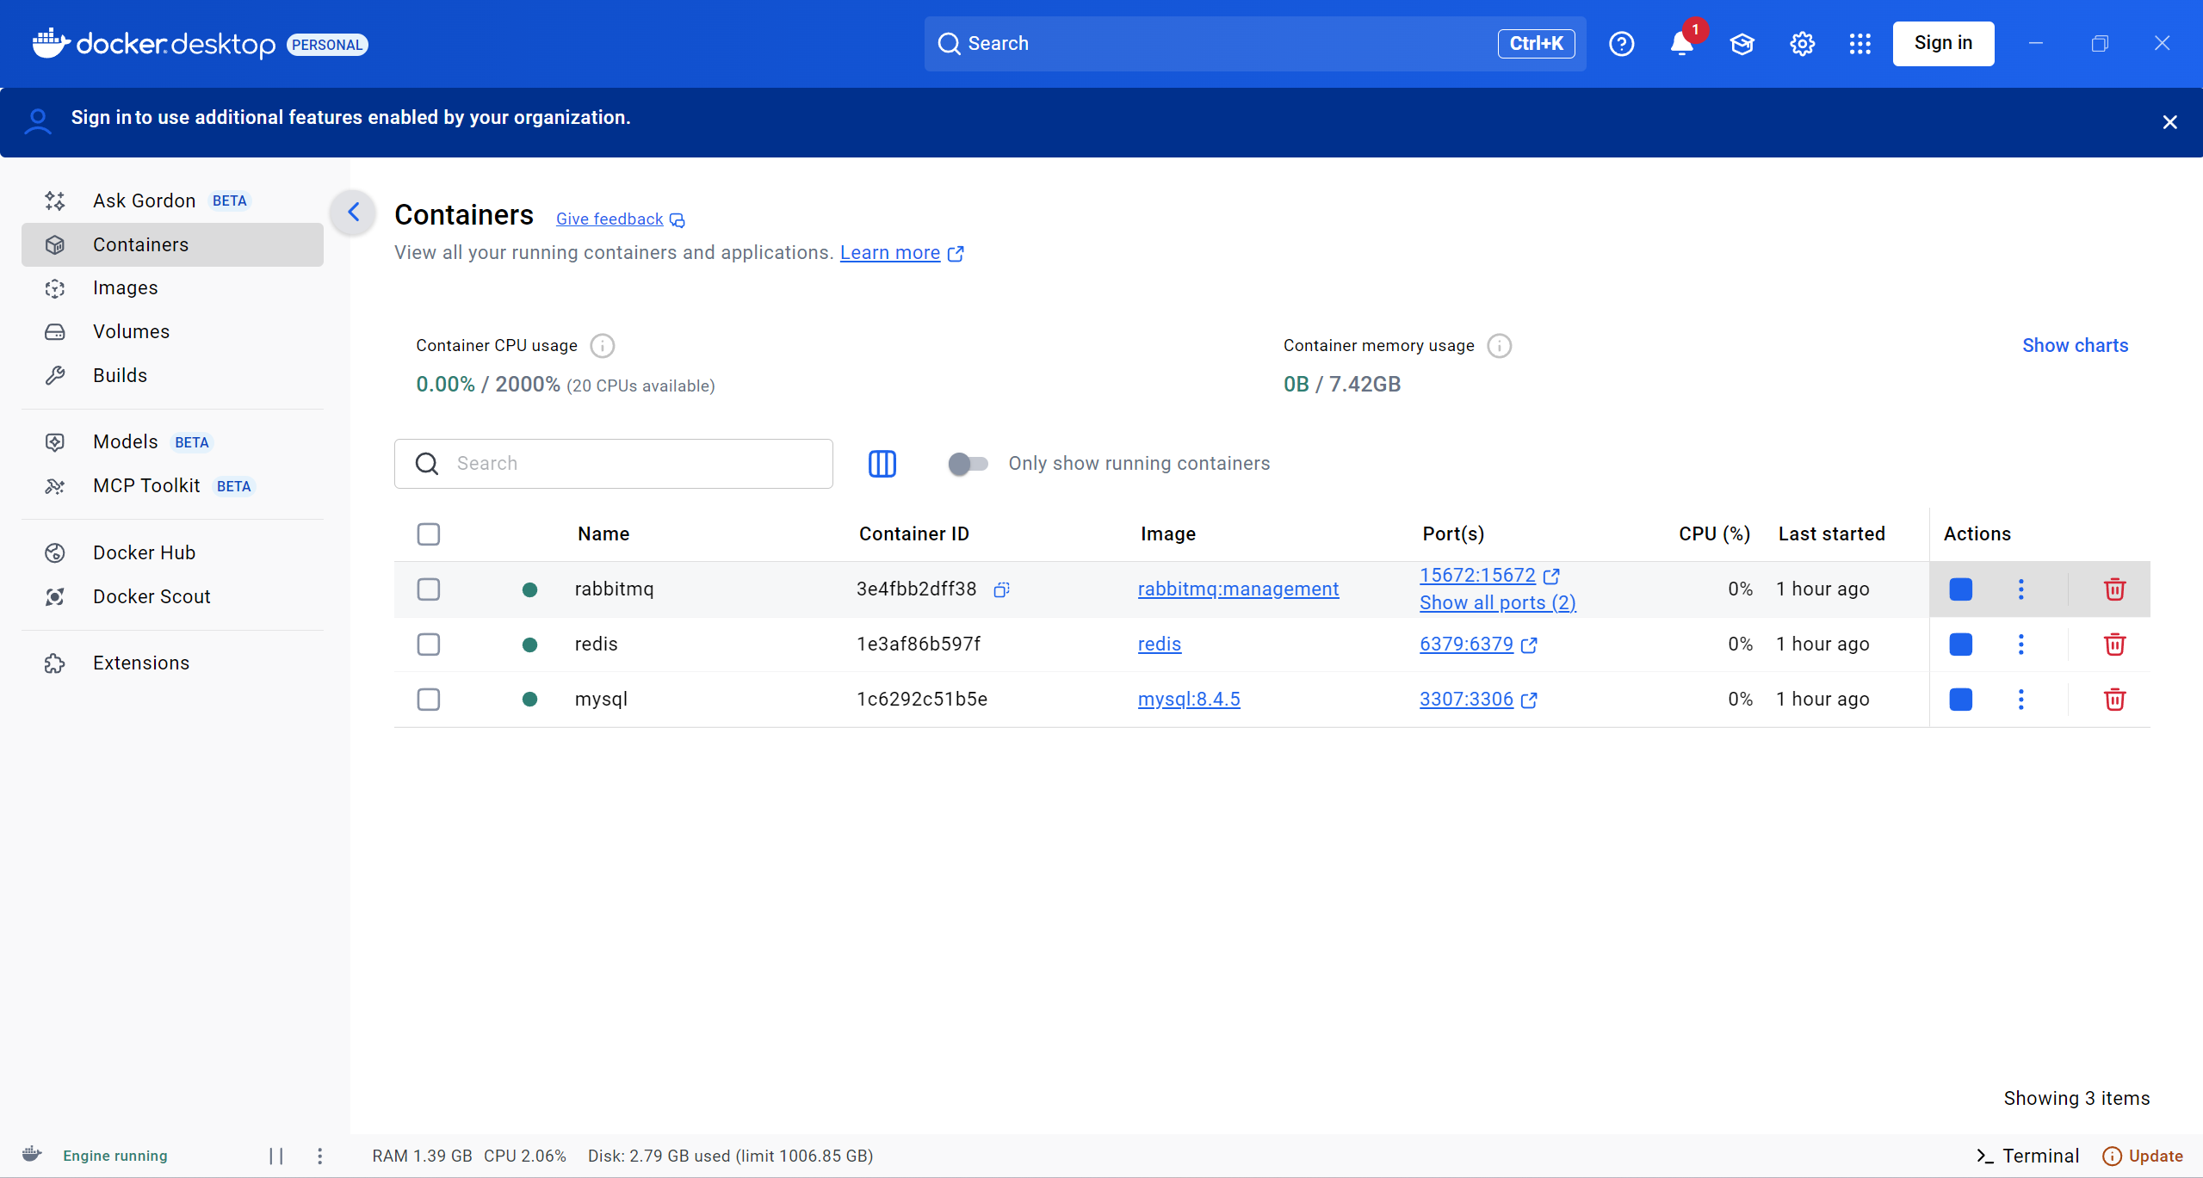2203x1178 pixels.
Task: Collapse the sidebar with the chevron
Action: 353,212
